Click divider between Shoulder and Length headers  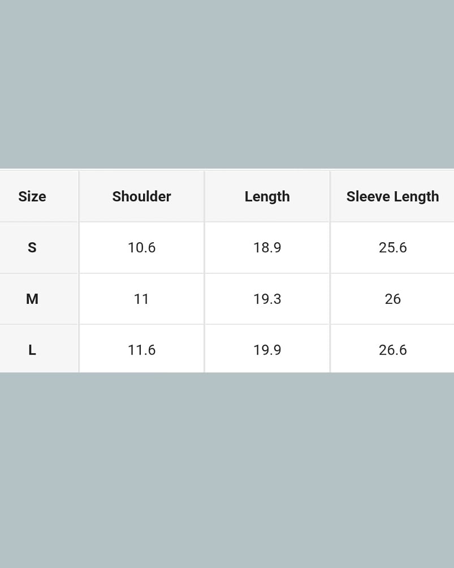pyautogui.click(x=204, y=196)
